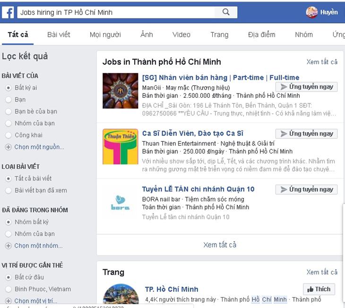The height and width of the screenshot is (308, 345).
Task: Open Nhân viên bán hàng job title link
Action: [221, 77]
